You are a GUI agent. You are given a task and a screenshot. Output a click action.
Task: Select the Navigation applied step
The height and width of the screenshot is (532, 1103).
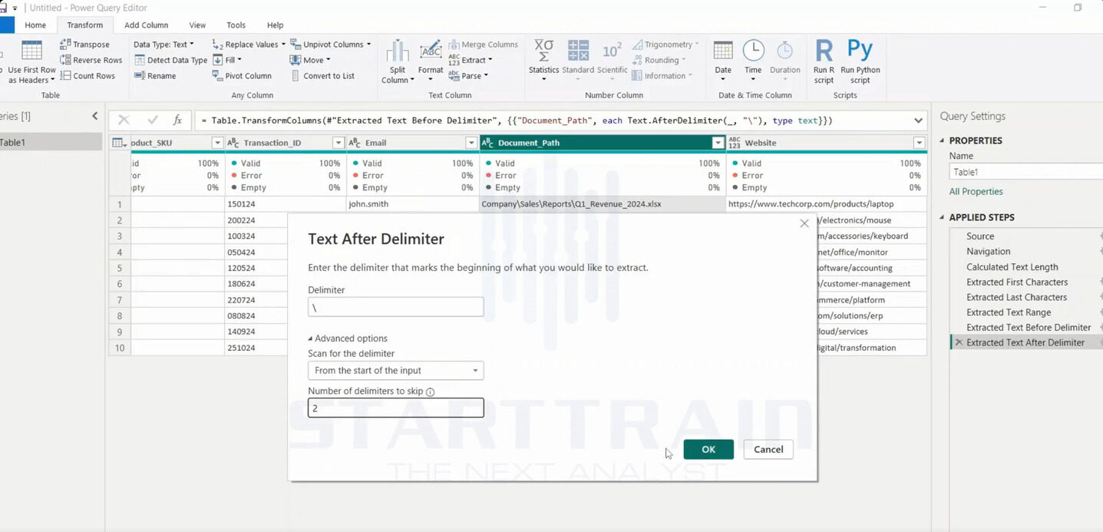pos(988,252)
